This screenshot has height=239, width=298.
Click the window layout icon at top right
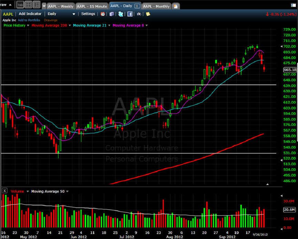[293, 5]
